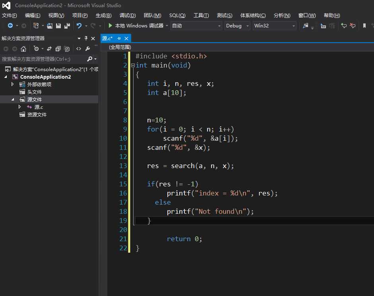
Task: Open the 调试(D) menu
Action: point(128,15)
